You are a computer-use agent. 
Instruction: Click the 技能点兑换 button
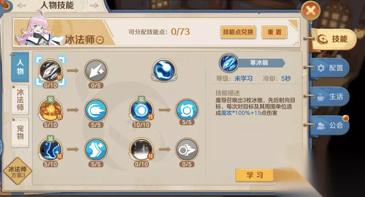coord(238,32)
